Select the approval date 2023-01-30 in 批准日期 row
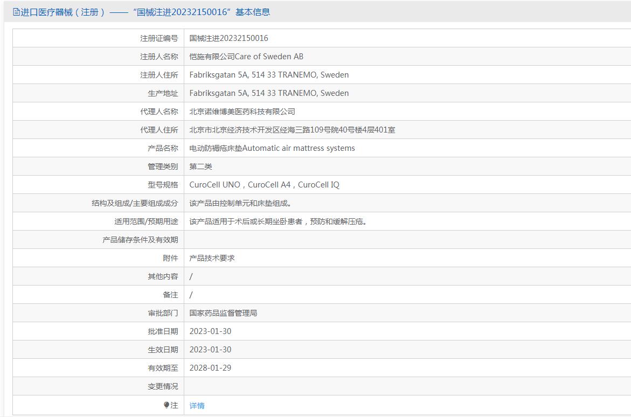 (211, 331)
